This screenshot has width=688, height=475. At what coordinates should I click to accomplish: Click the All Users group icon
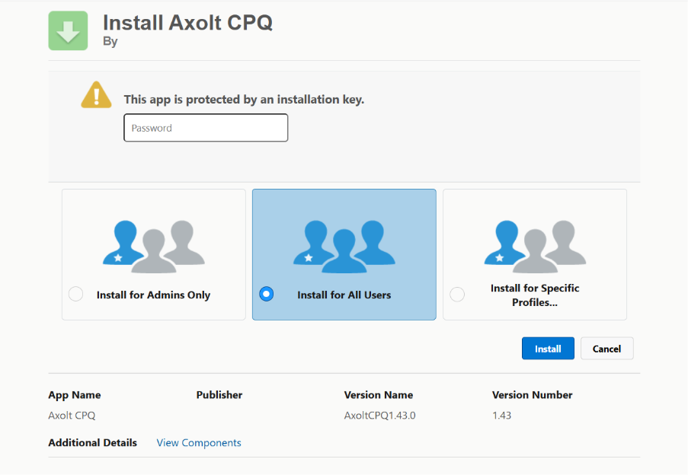tap(344, 246)
